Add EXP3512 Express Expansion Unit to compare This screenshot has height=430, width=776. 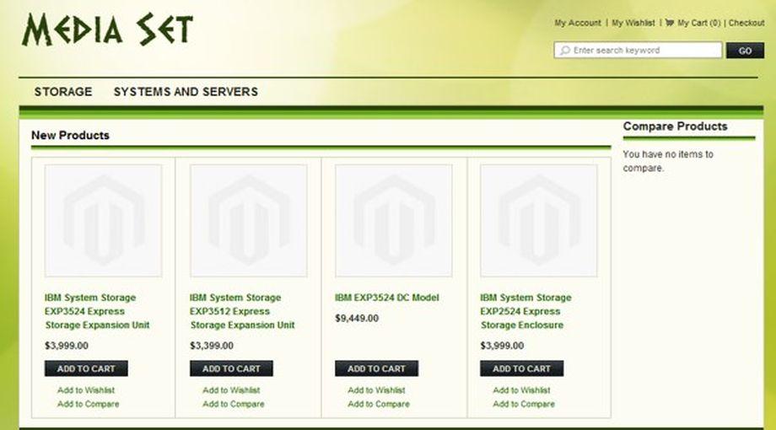(x=233, y=404)
